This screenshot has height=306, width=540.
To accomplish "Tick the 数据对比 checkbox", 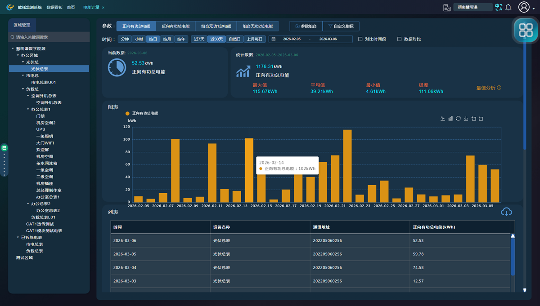I will click(399, 39).
